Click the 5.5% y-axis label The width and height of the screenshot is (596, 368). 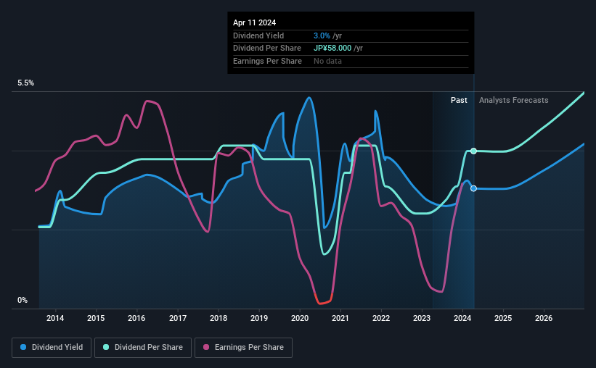[26, 83]
